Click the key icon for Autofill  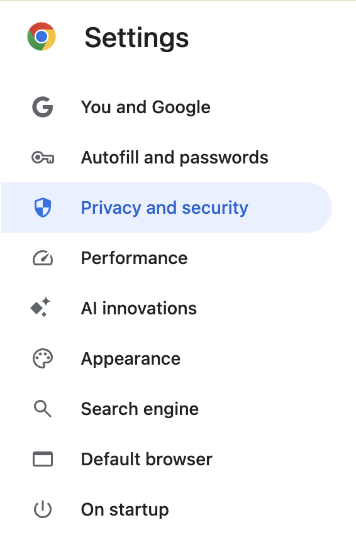click(43, 158)
